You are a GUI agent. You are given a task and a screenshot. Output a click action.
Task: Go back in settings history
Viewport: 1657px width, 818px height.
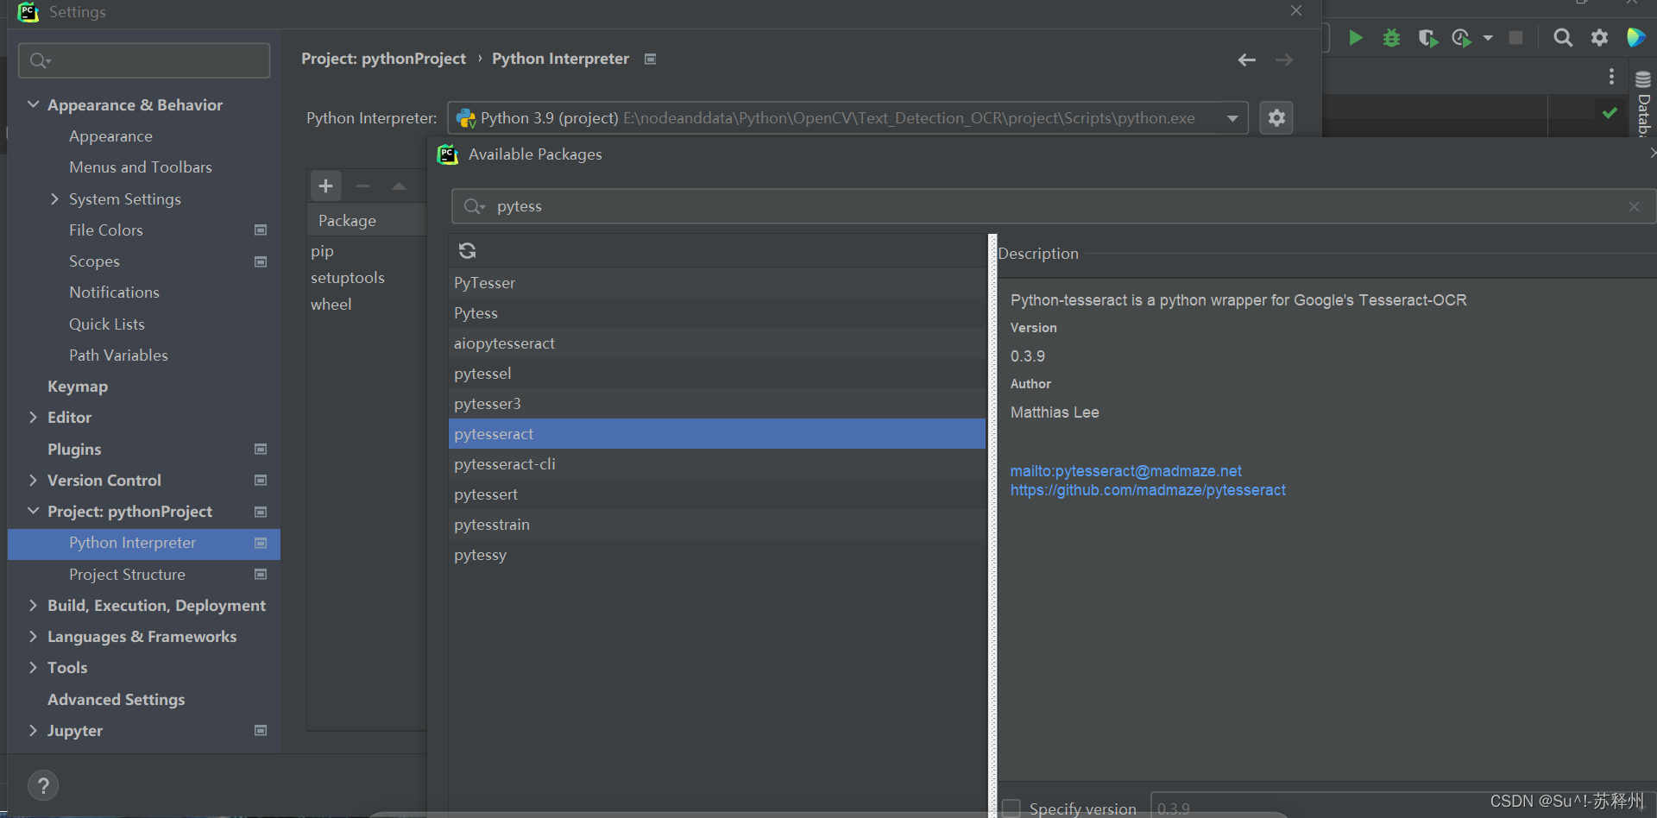point(1246,60)
